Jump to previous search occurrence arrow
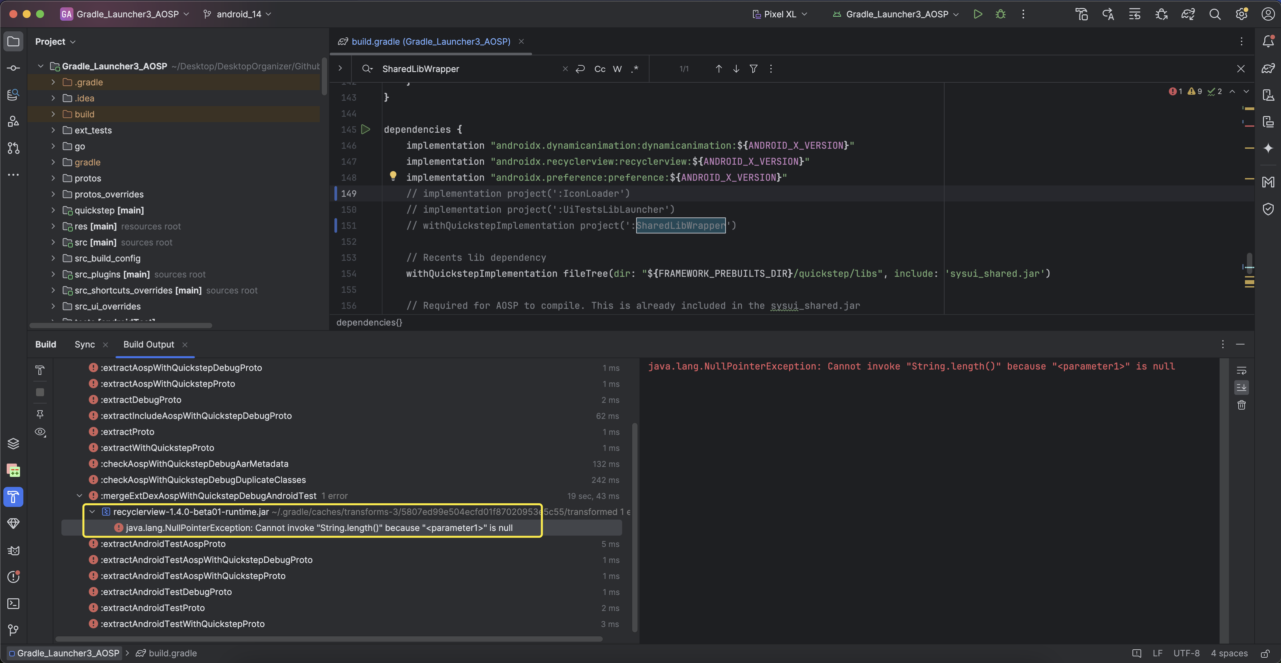 tap(719, 69)
